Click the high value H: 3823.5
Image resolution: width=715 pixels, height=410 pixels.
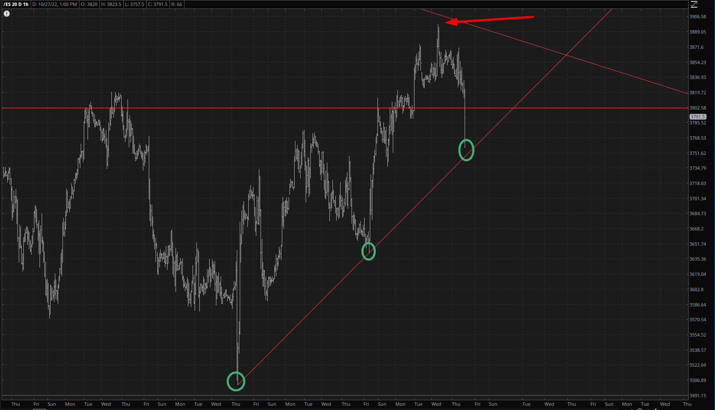(x=111, y=4)
